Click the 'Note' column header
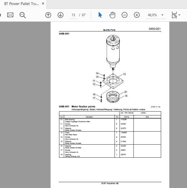This screenshot has height=188, width=187. coord(147,117)
